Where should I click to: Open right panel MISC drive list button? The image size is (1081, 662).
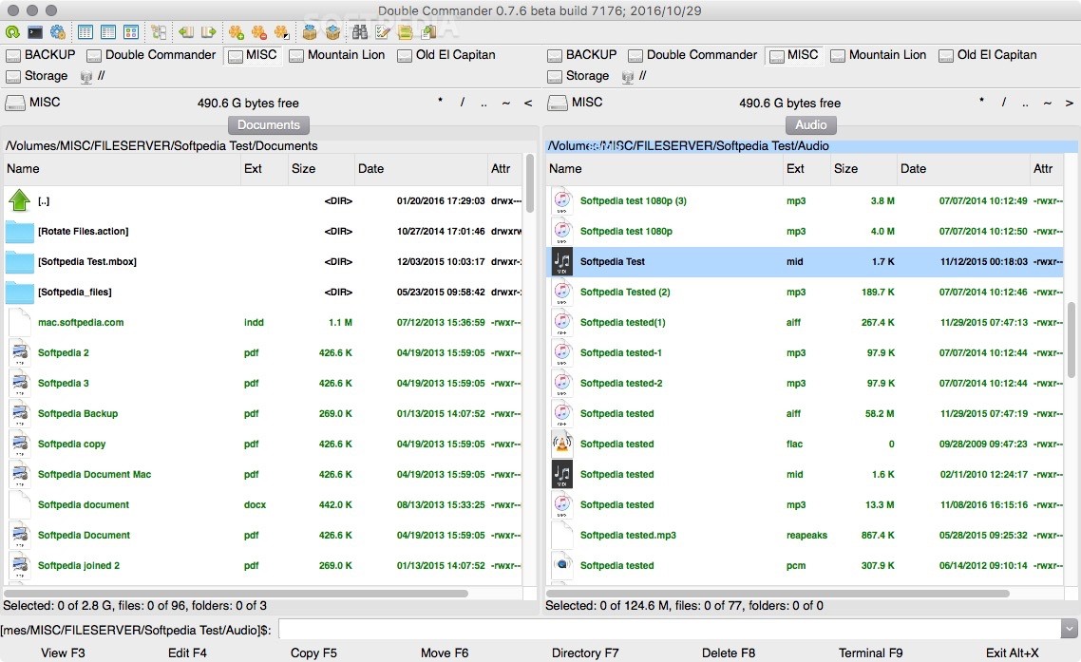pyautogui.click(x=576, y=103)
